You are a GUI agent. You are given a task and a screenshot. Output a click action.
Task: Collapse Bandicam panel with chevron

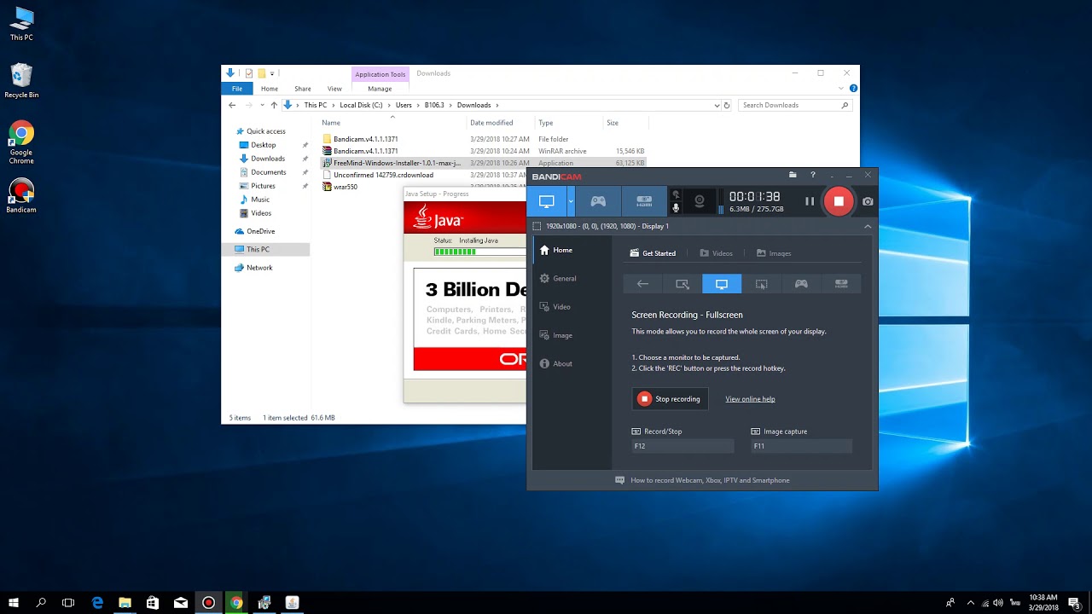[x=868, y=226]
